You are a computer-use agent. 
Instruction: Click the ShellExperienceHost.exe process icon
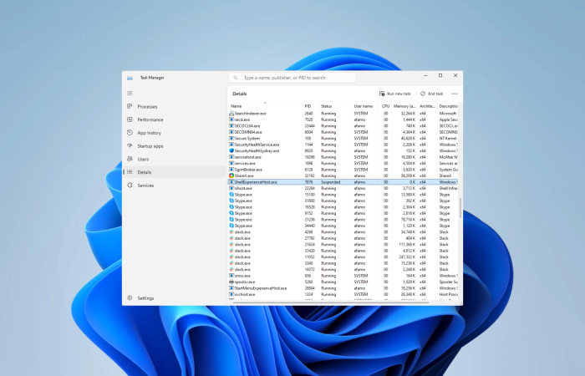(x=231, y=182)
